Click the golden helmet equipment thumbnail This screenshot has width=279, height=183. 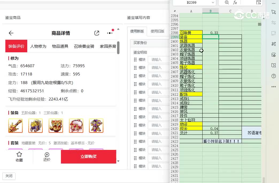36,126
